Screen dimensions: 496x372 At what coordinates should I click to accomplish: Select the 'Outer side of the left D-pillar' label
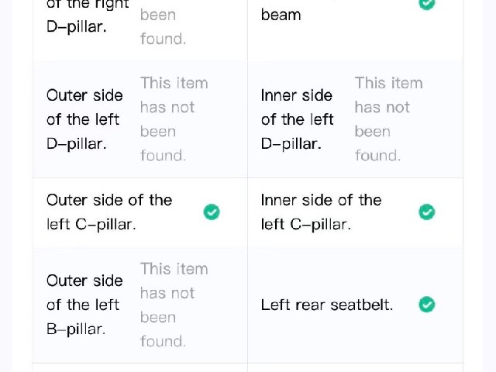pyautogui.click(x=84, y=119)
